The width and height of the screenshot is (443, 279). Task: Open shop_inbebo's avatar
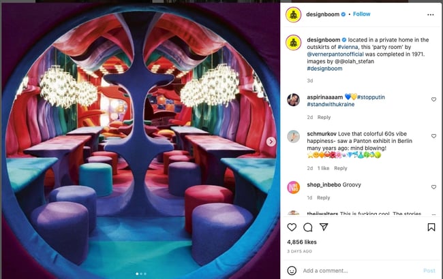pyautogui.click(x=293, y=187)
